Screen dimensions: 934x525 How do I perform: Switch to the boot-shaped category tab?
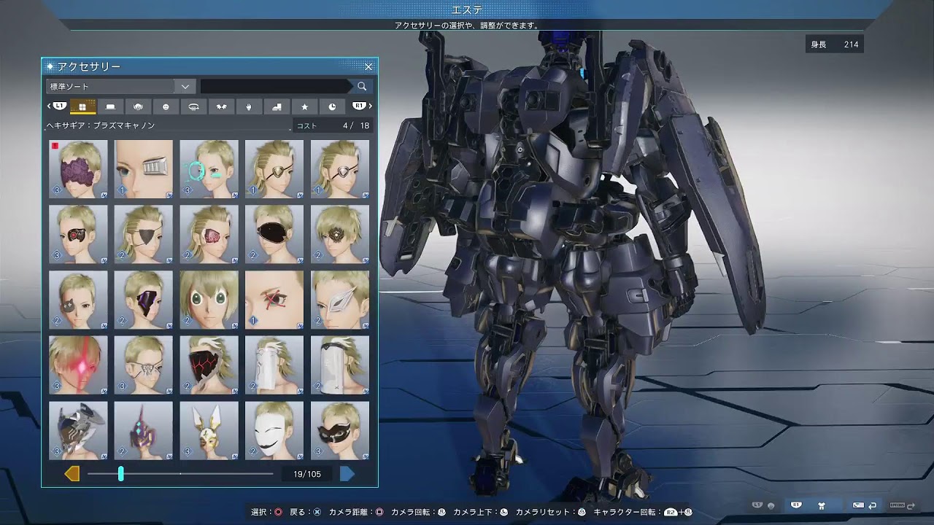(277, 106)
